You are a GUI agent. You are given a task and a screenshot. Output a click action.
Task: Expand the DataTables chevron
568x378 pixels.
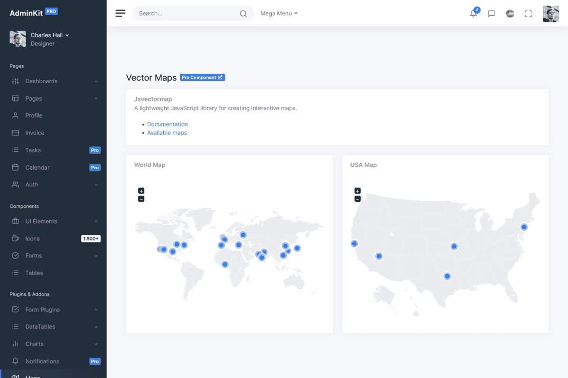(x=96, y=326)
